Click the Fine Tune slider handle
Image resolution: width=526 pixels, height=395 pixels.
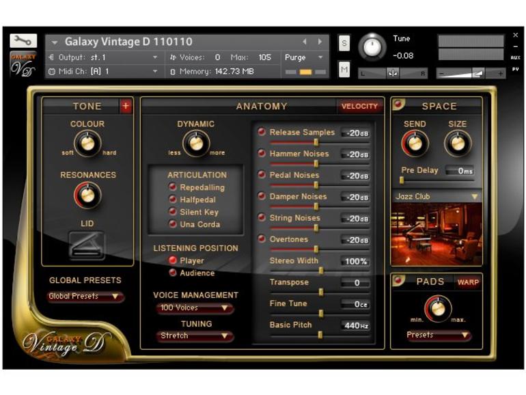click(x=320, y=314)
